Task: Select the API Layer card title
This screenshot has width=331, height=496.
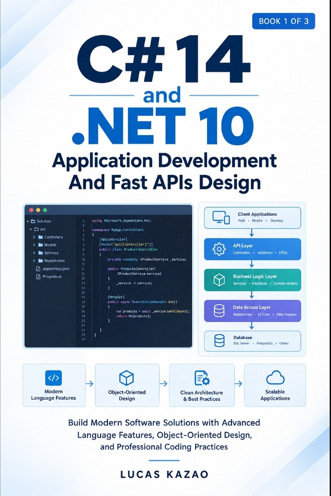Action: (243, 246)
